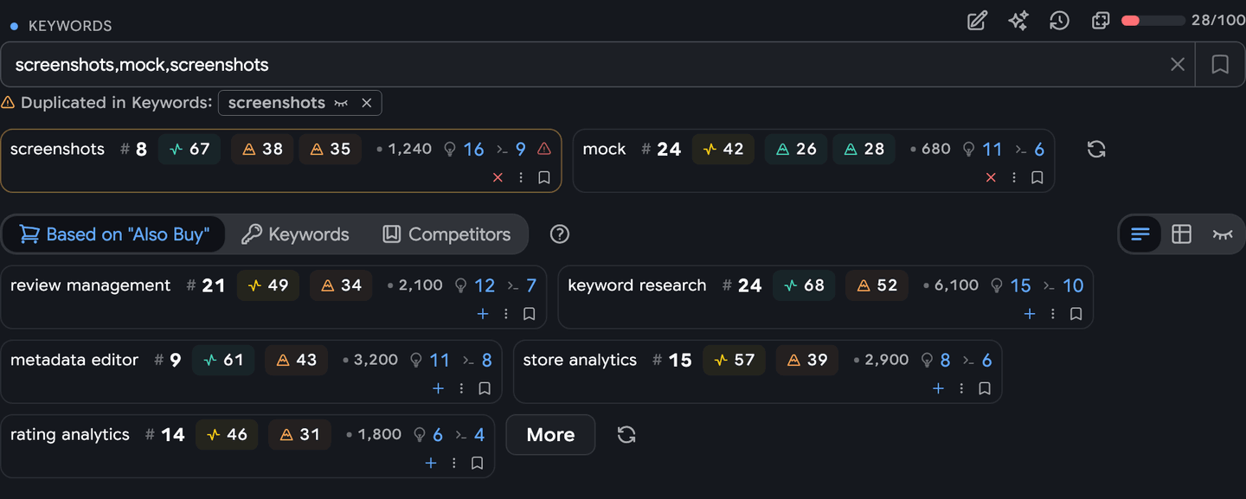Click the difficulty badge 38 on screenshots

coord(262,149)
